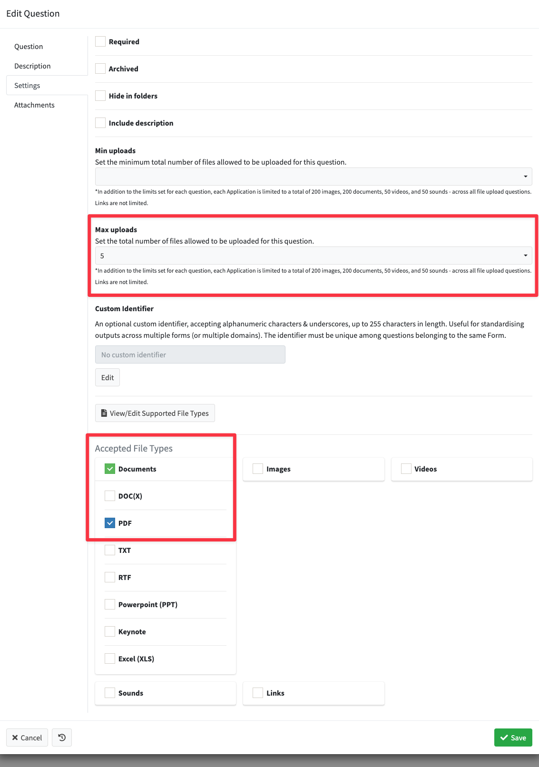Click the document icon on View/Edit Supported File Types

pos(104,413)
